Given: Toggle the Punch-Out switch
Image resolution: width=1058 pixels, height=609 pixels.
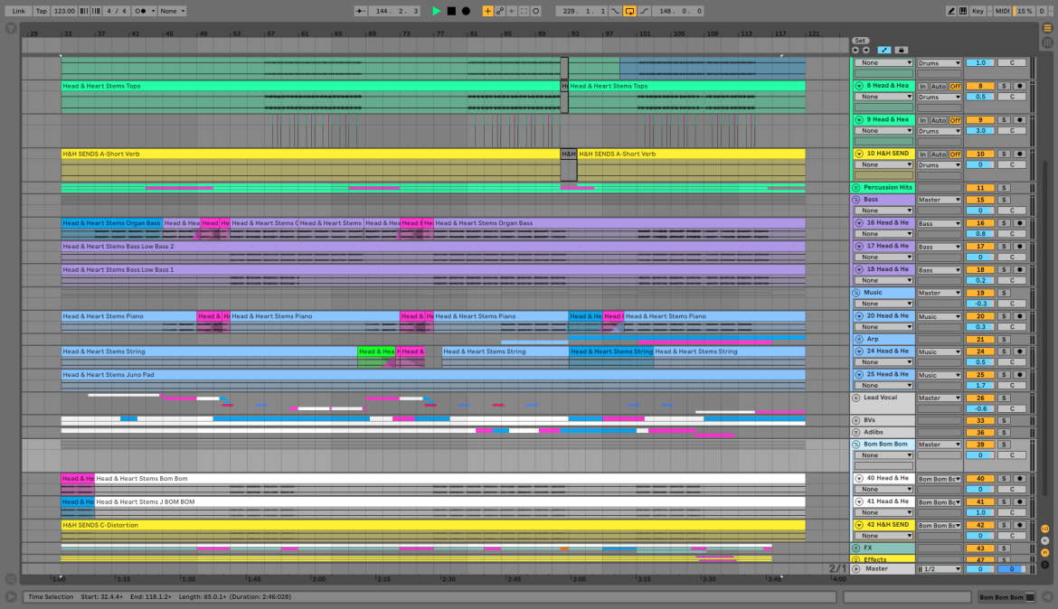Looking at the screenshot, I should tap(645, 11).
